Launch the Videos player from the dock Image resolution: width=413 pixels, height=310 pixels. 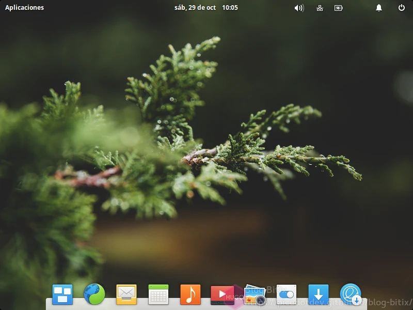click(222, 295)
